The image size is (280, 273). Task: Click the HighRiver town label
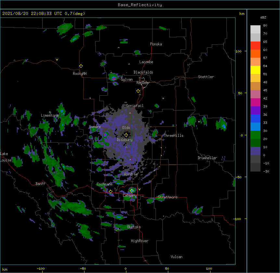click(140, 241)
